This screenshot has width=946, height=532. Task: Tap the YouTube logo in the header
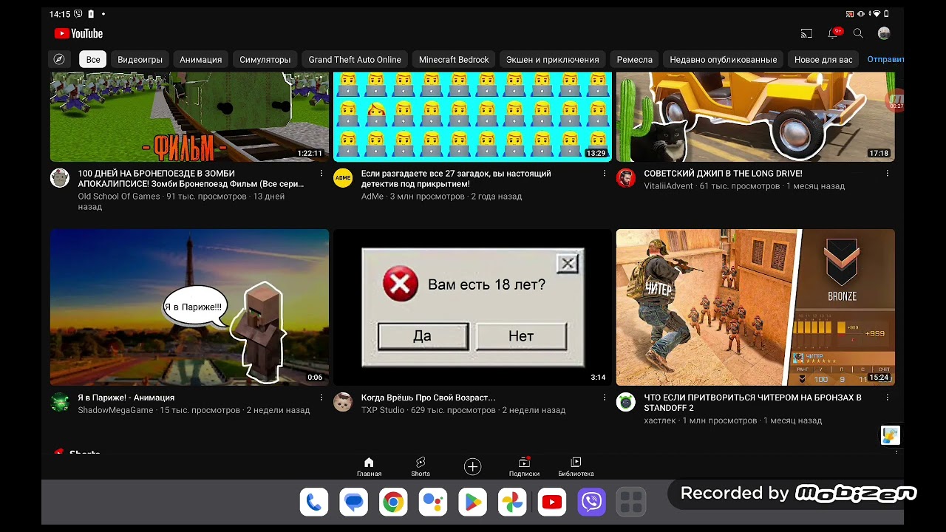tap(78, 33)
